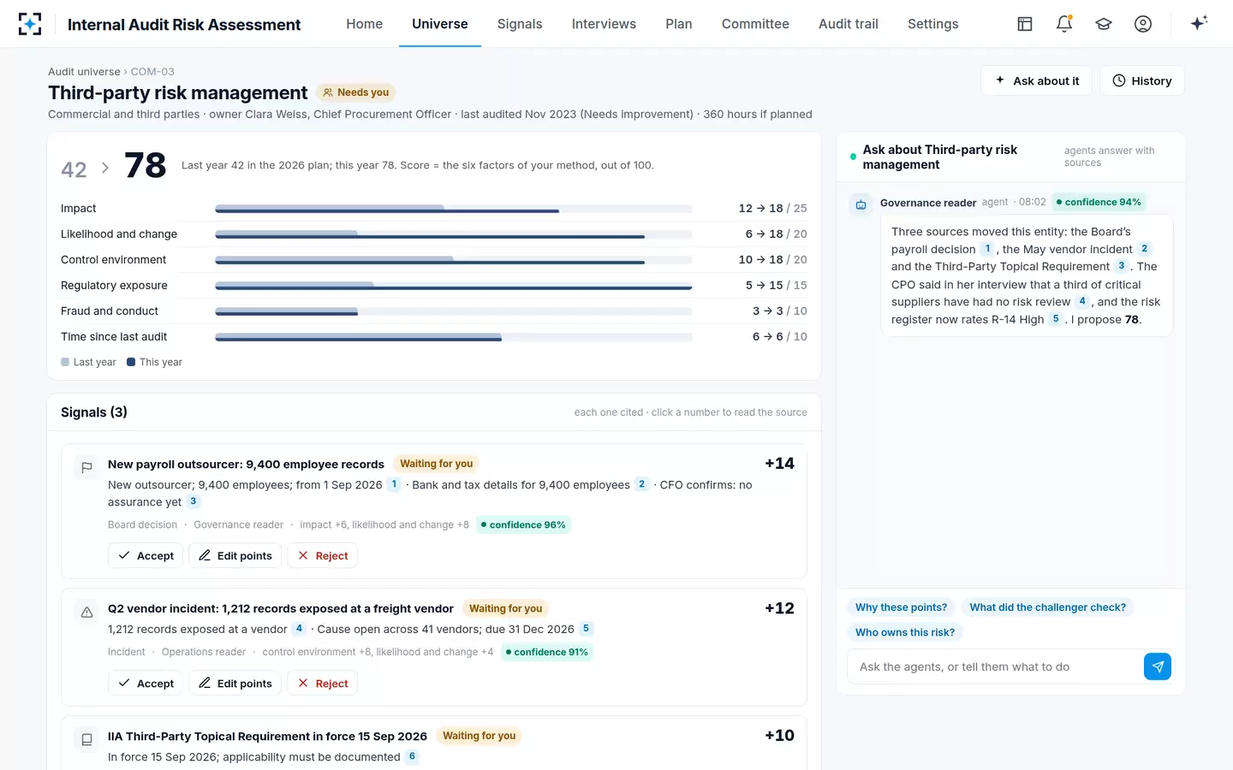The height and width of the screenshot is (770, 1233).
Task: Open the History button
Action: click(1142, 80)
